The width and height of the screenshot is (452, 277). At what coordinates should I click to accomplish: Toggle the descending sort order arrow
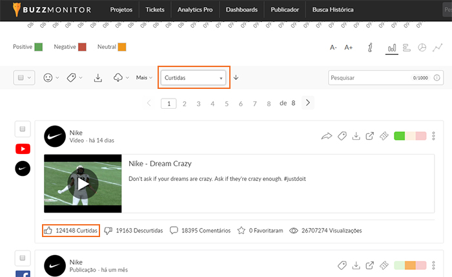point(236,77)
